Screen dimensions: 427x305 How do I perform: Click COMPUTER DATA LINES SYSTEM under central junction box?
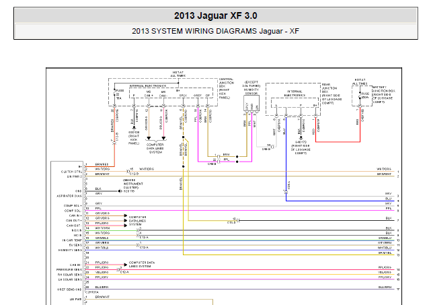point(155,149)
